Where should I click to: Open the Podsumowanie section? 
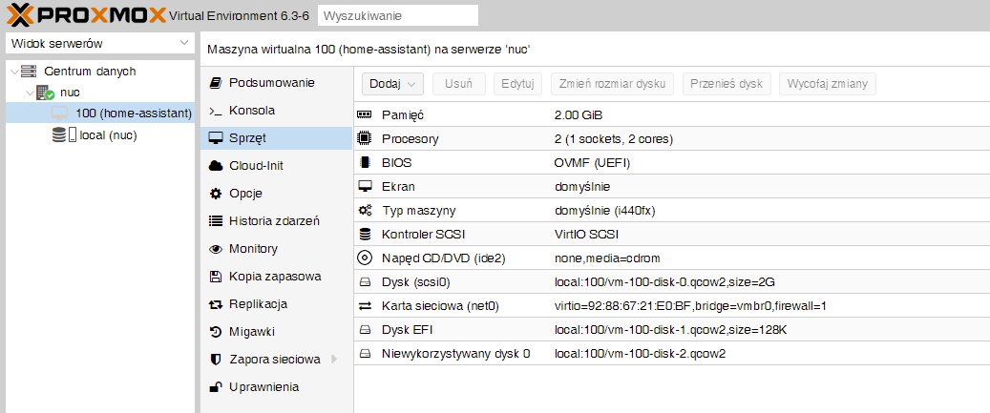pos(271,83)
